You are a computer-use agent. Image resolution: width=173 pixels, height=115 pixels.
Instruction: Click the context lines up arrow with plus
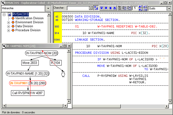(x=140, y=7)
